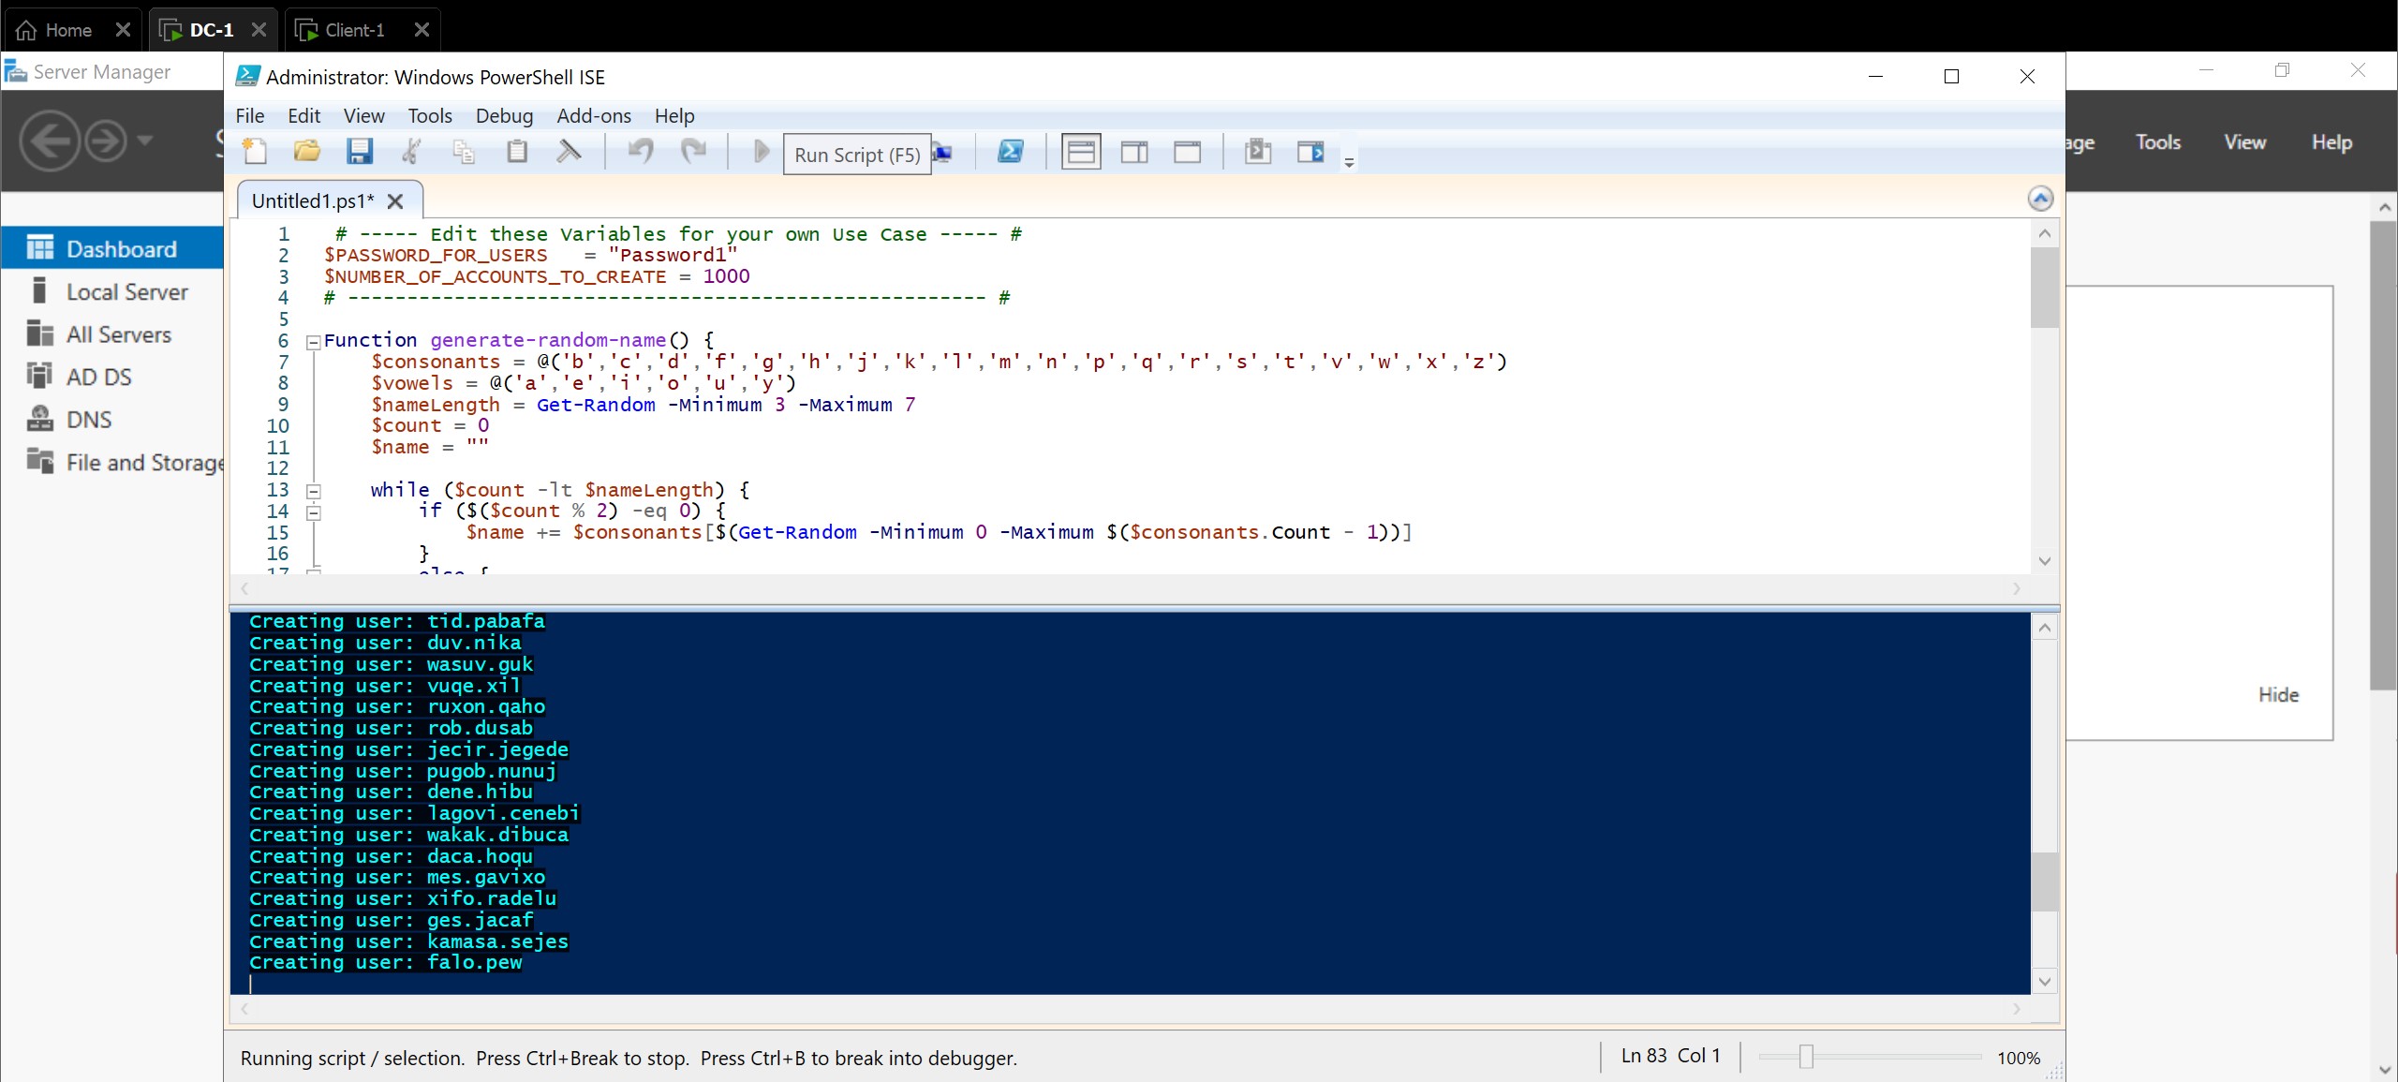
Task: Click the Open file folder icon
Action: coord(306,152)
